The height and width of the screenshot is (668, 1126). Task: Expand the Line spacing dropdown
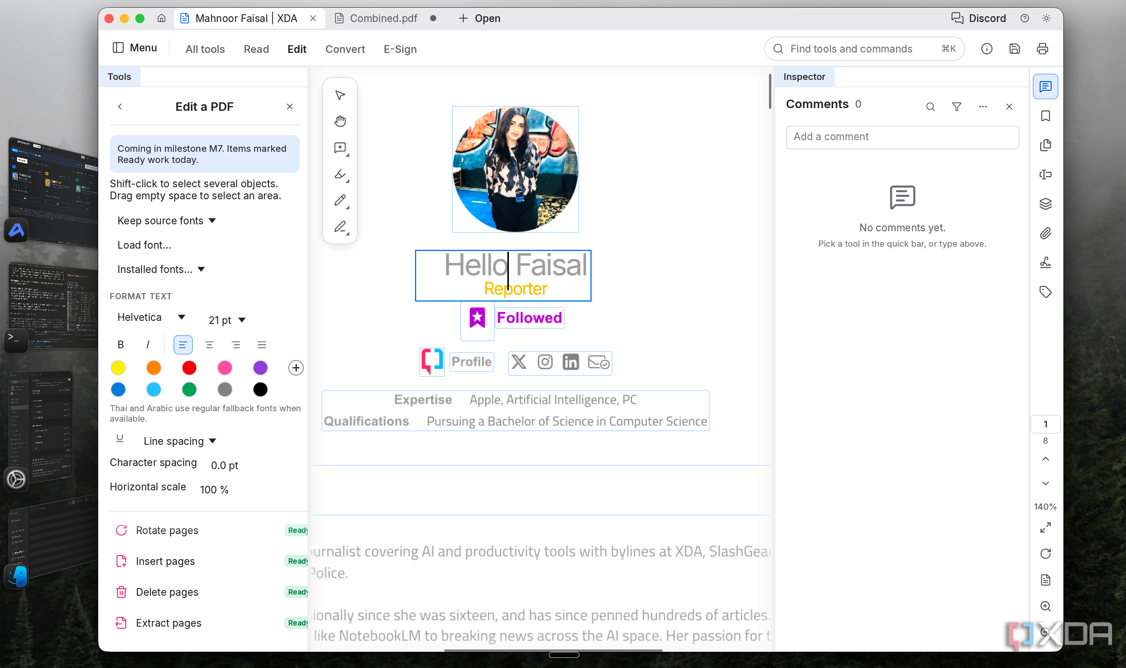pyautogui.click(x=179, y=441)
